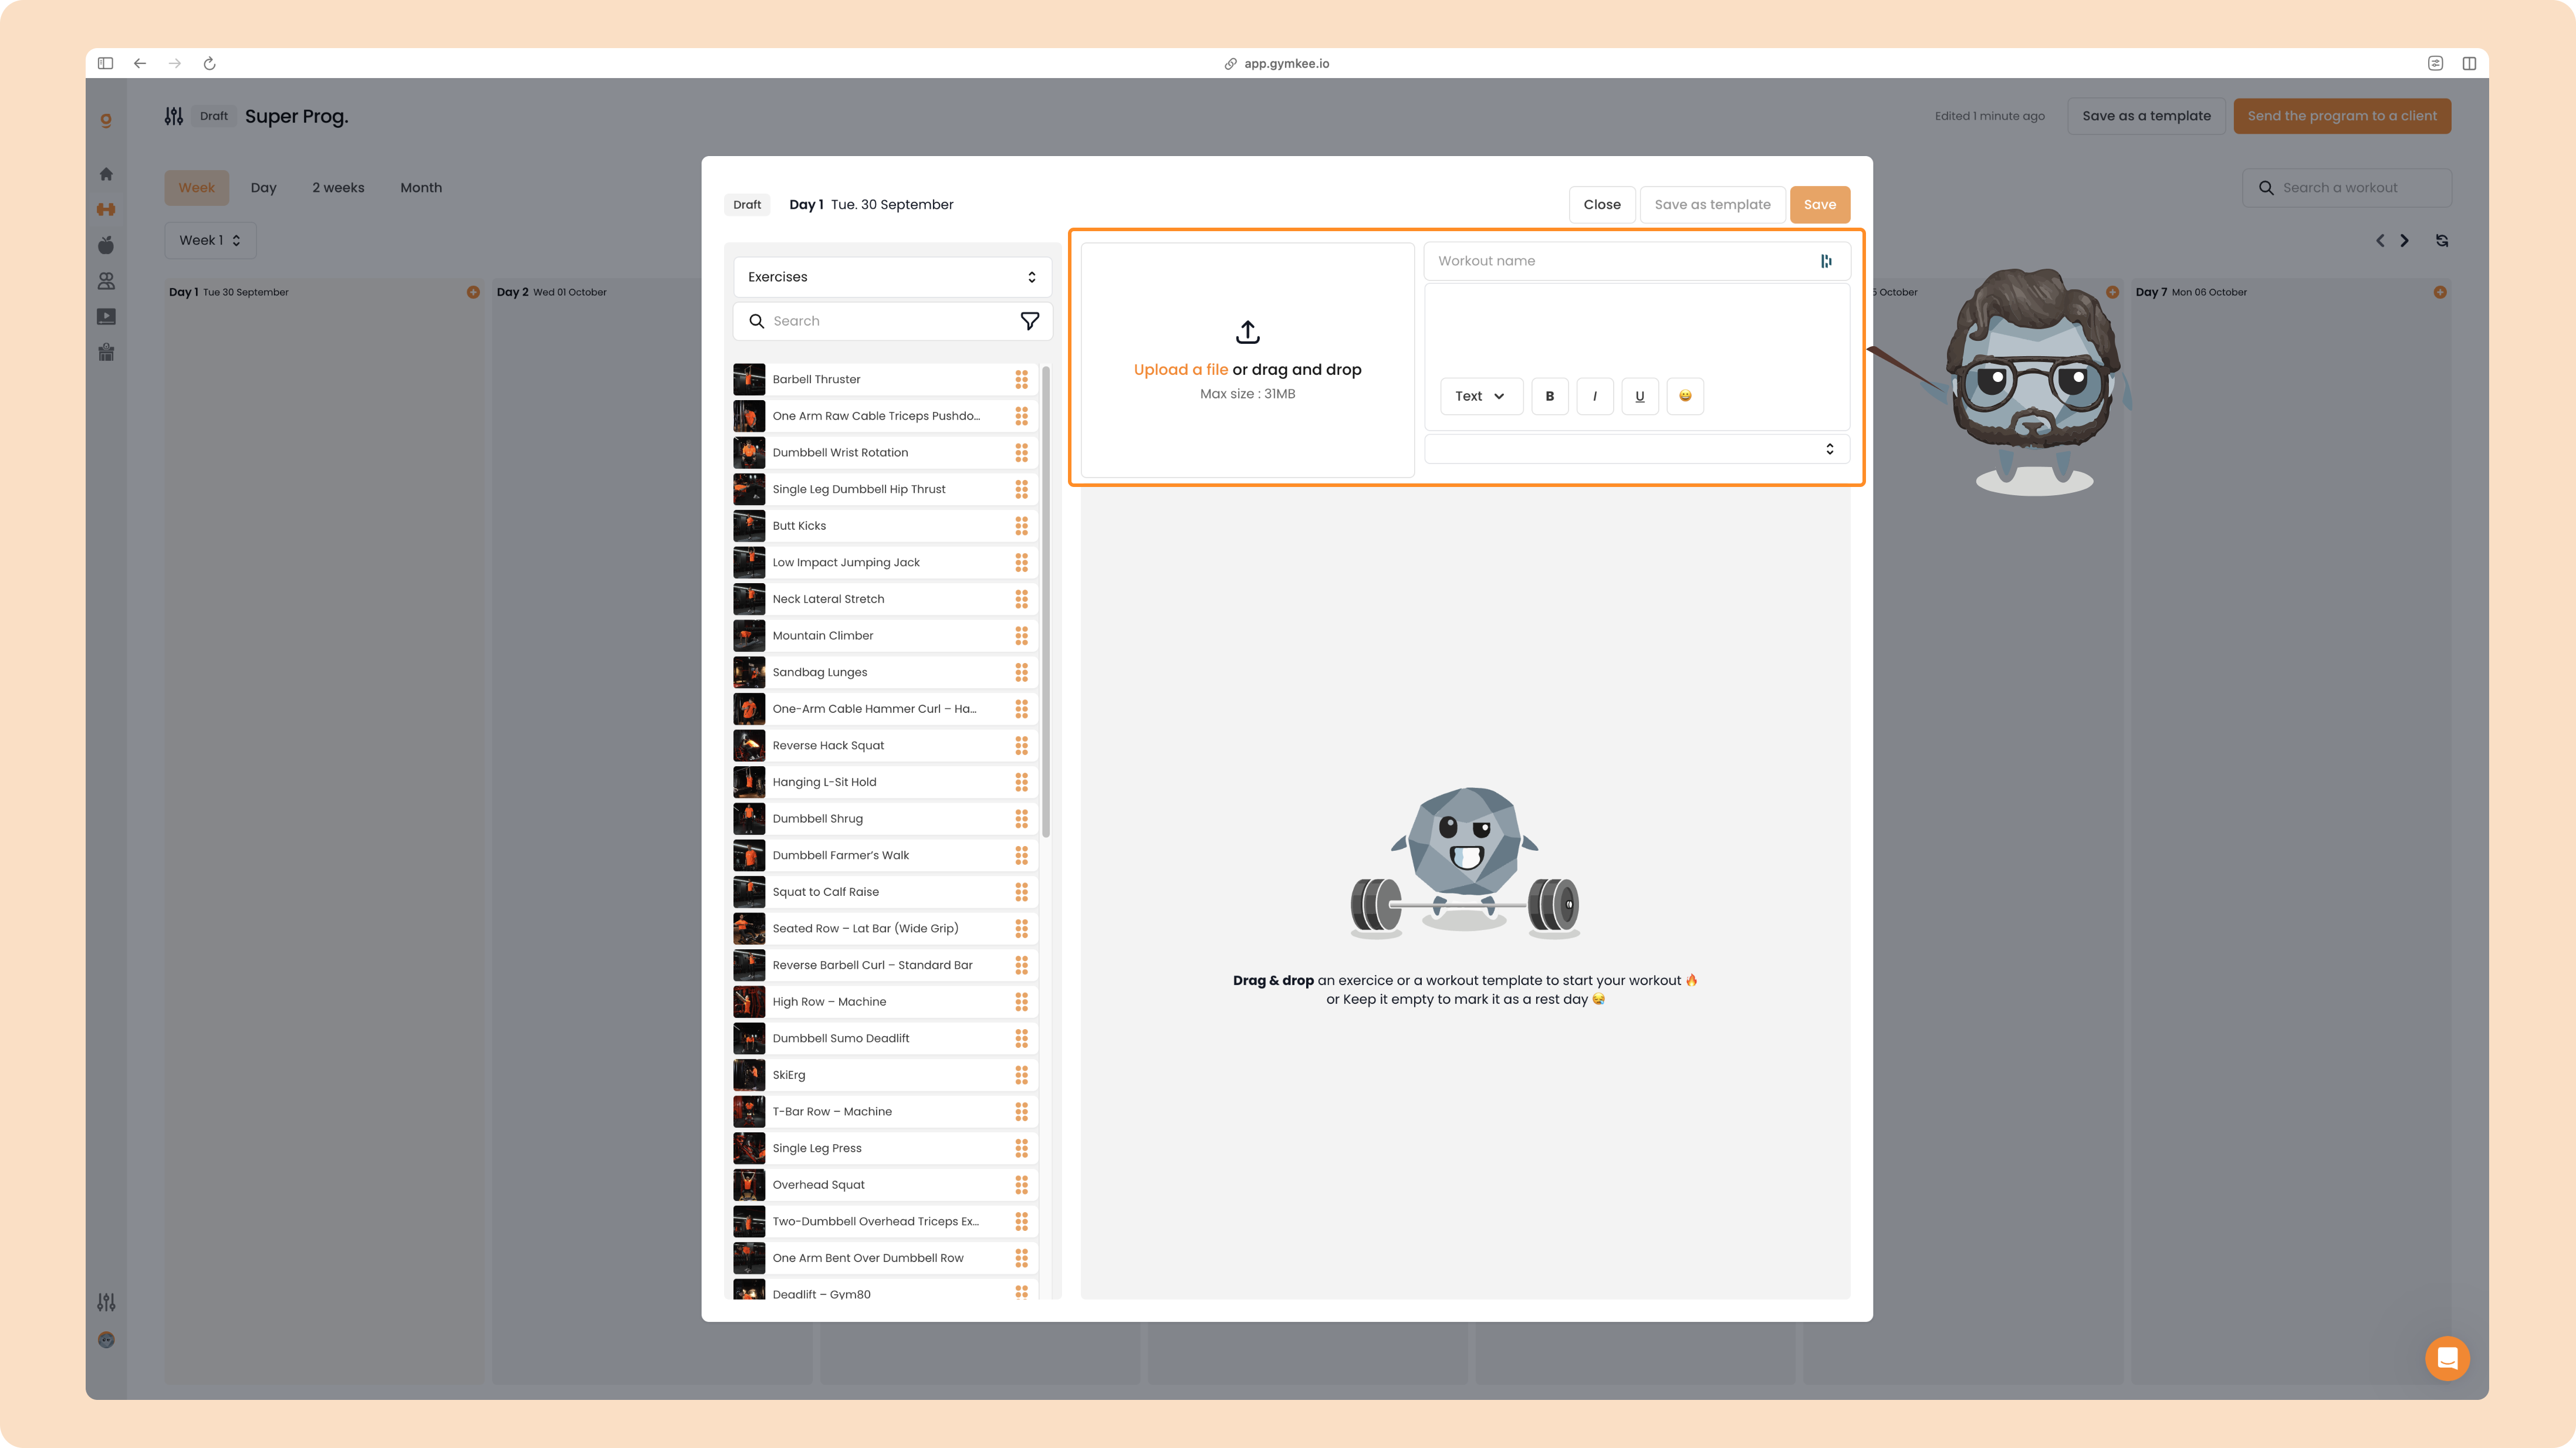Viewport: 2576px width, 1448px height.
Task: Toggle underline formatting
Action: pos(1640,396)
